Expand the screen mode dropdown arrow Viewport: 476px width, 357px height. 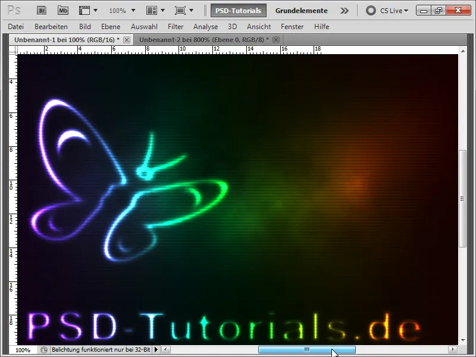point(191,11)
